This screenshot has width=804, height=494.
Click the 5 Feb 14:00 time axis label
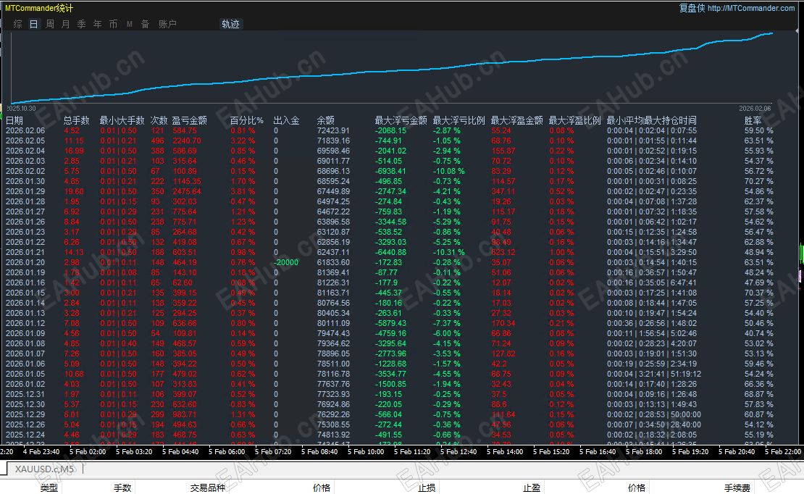tap(505, 452)
